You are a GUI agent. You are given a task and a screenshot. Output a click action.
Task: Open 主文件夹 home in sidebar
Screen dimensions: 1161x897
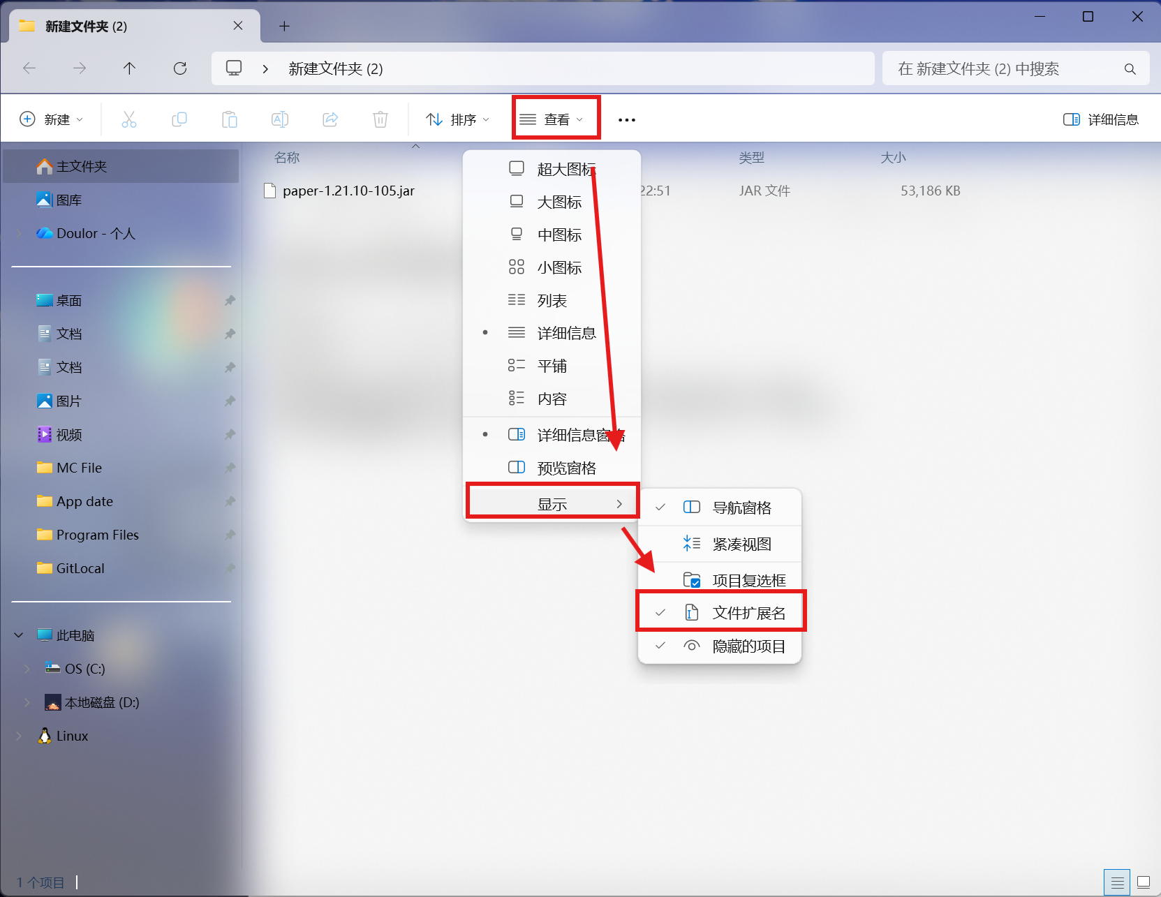(x=82, y=166)
